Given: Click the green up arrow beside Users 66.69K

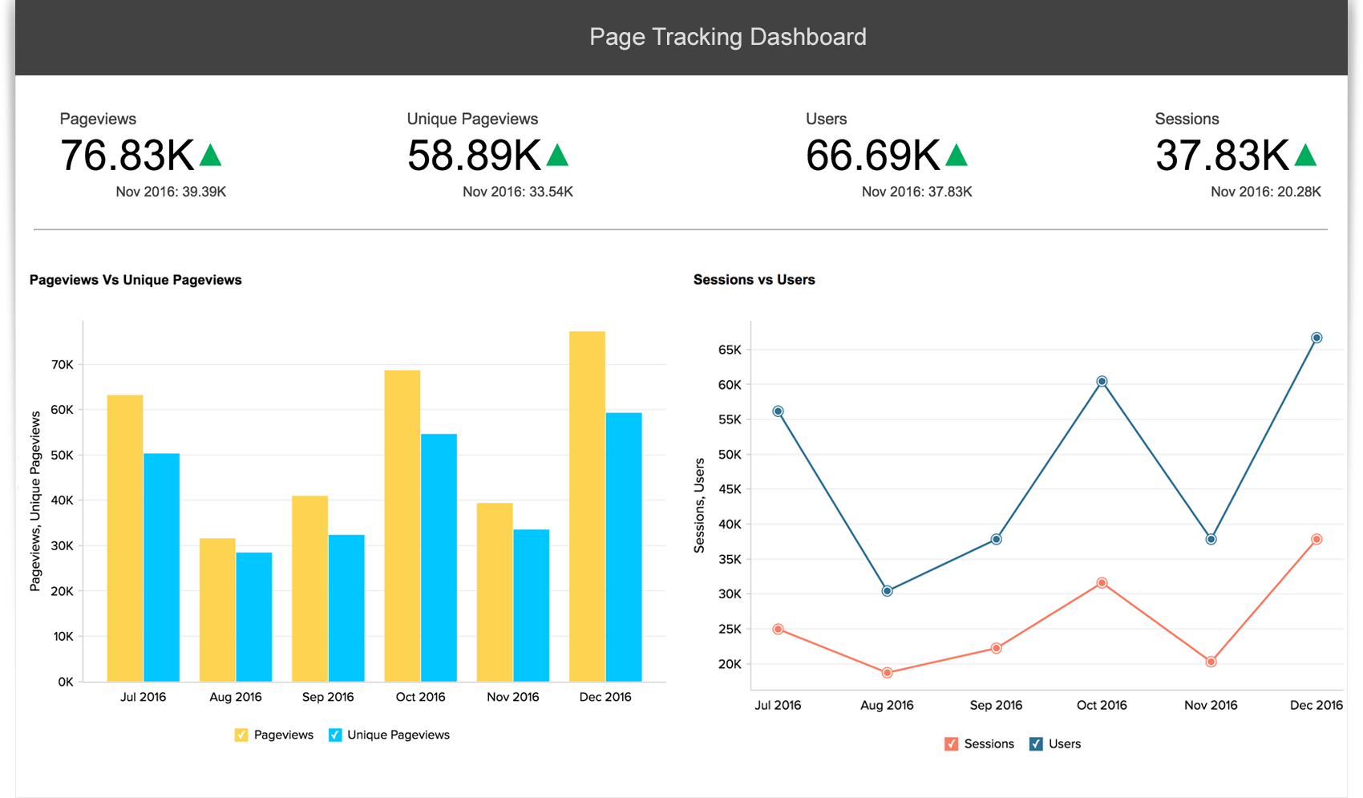Looking at the screenshot, I should click(957, 156).
